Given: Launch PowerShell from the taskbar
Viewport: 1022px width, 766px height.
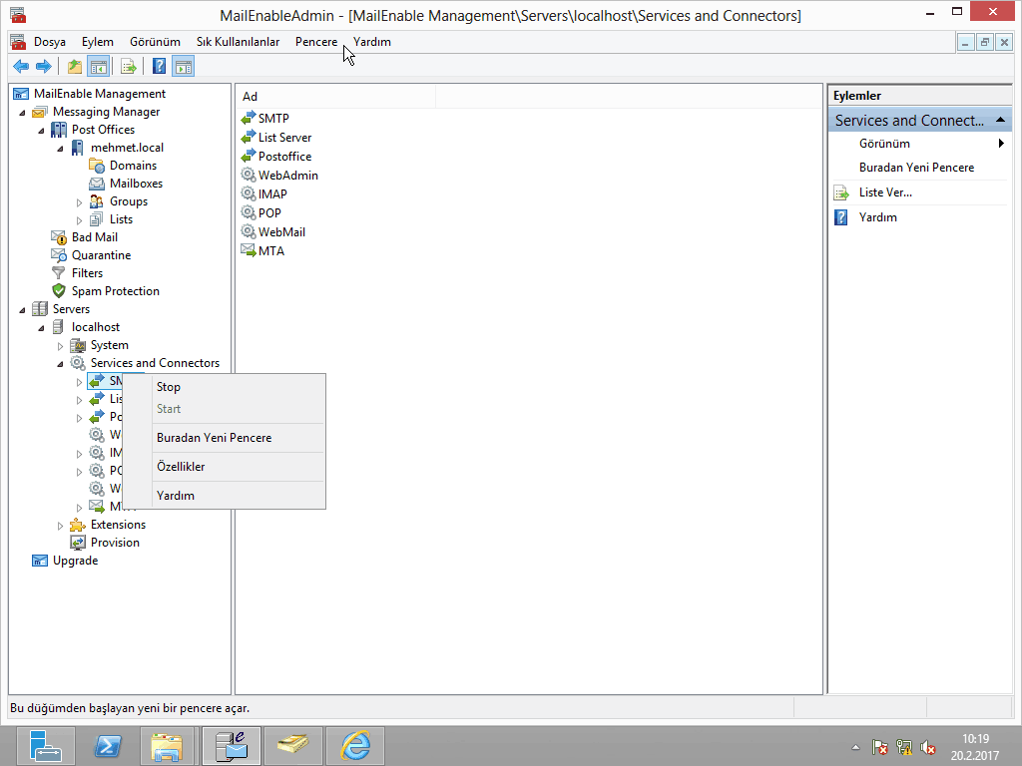Looking at the screenshot, I should point(108,746).
